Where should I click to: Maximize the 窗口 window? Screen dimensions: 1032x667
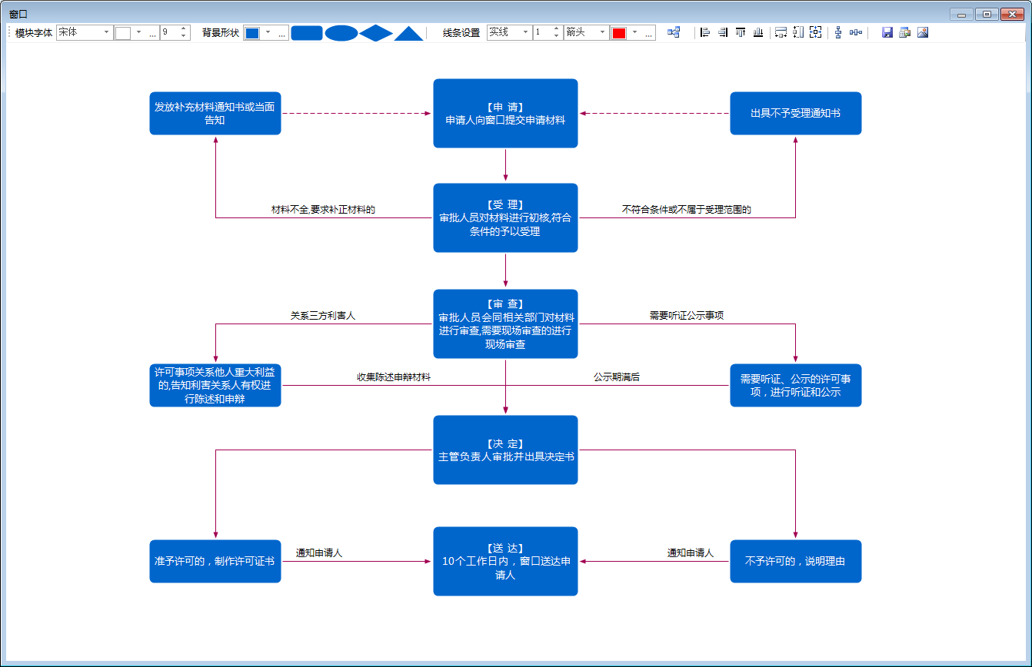(987, 14)
